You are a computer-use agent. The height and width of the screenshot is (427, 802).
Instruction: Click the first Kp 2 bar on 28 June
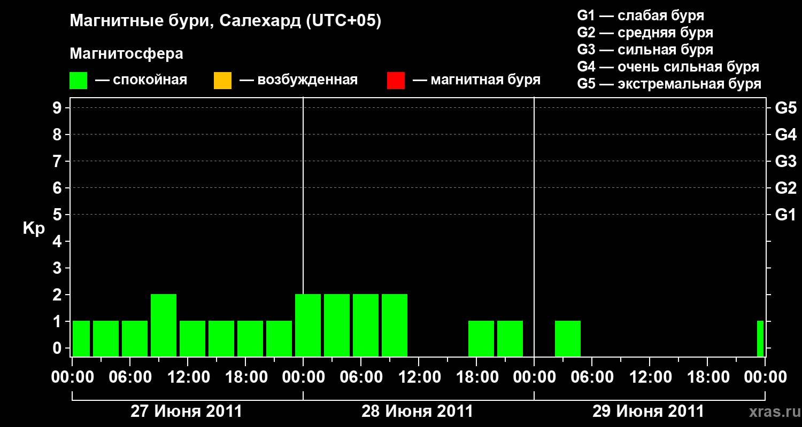click(x=308, y=325)
